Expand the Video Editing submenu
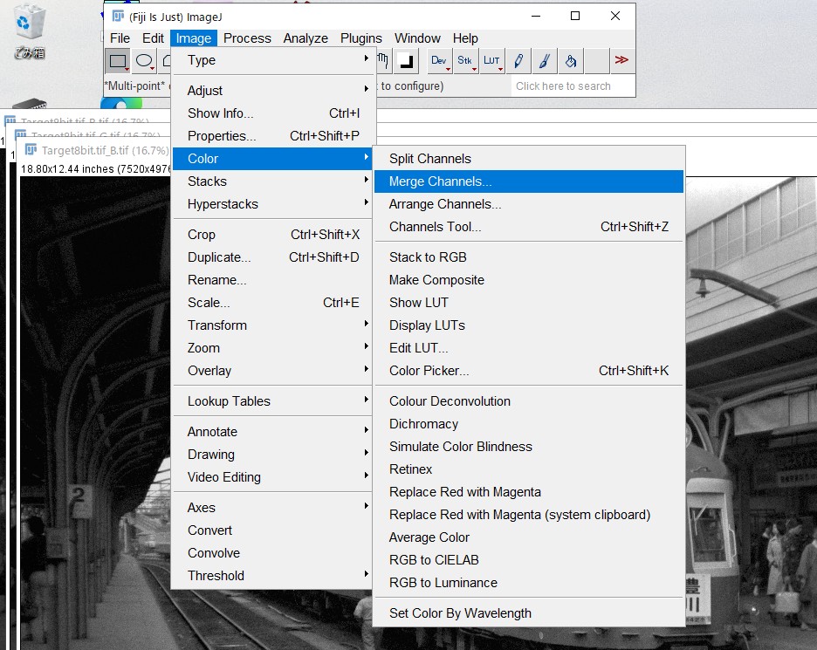 tap(271, 477)
